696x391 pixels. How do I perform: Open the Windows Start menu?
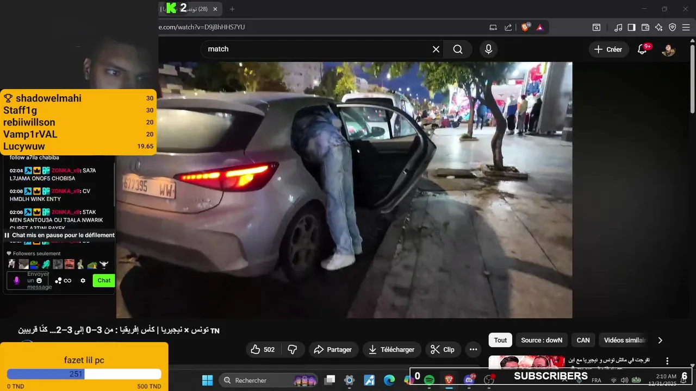pyautogui.click(x=208, y=380)
